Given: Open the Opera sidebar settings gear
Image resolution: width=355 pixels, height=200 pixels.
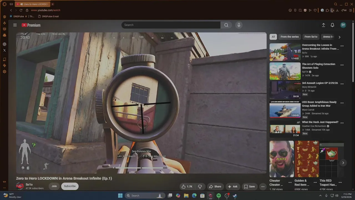Looking at the screenshot, I should tap(4, 72).
